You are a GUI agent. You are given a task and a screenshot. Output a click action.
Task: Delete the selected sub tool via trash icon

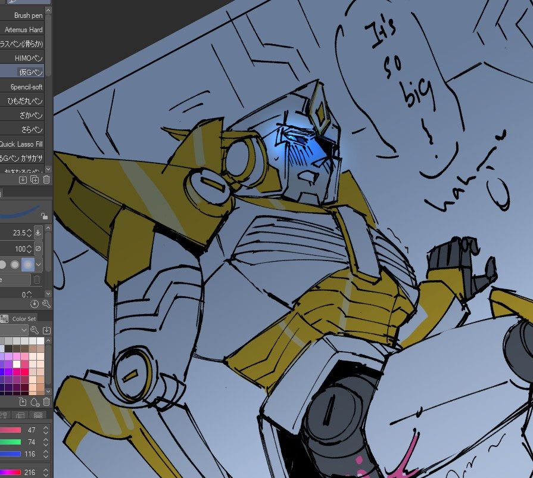click(46, 179)
